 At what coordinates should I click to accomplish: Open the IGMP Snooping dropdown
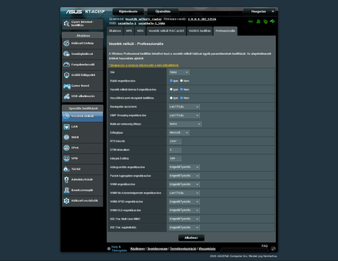(x=184, y=115)
